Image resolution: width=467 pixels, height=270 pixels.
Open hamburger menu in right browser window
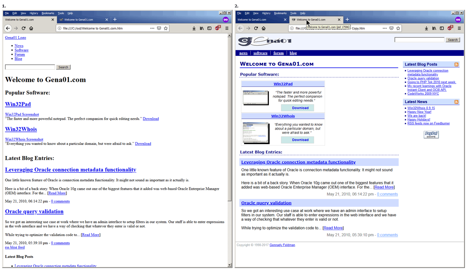coord(459,28)
